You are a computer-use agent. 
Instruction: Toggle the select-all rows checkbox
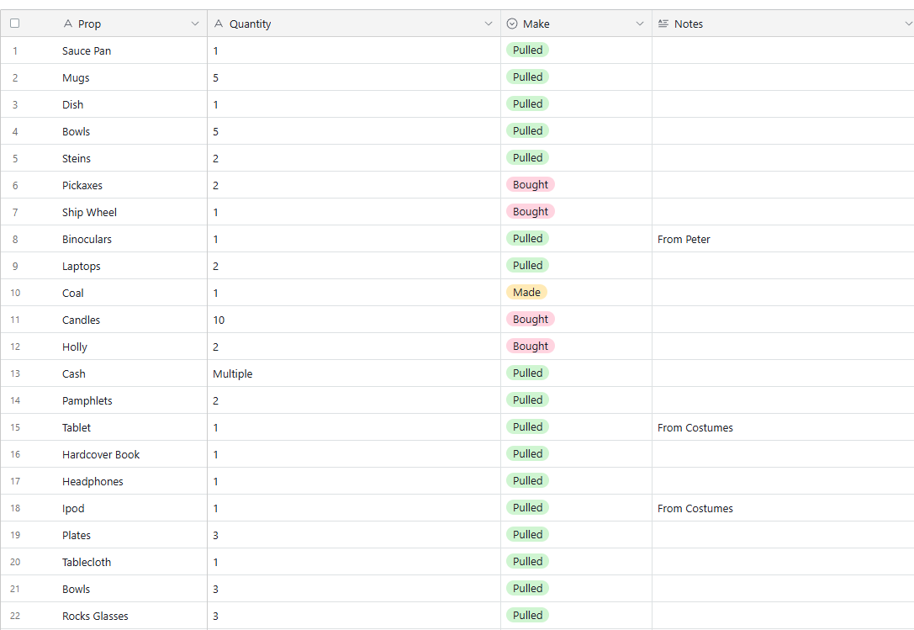click(14, 24)
